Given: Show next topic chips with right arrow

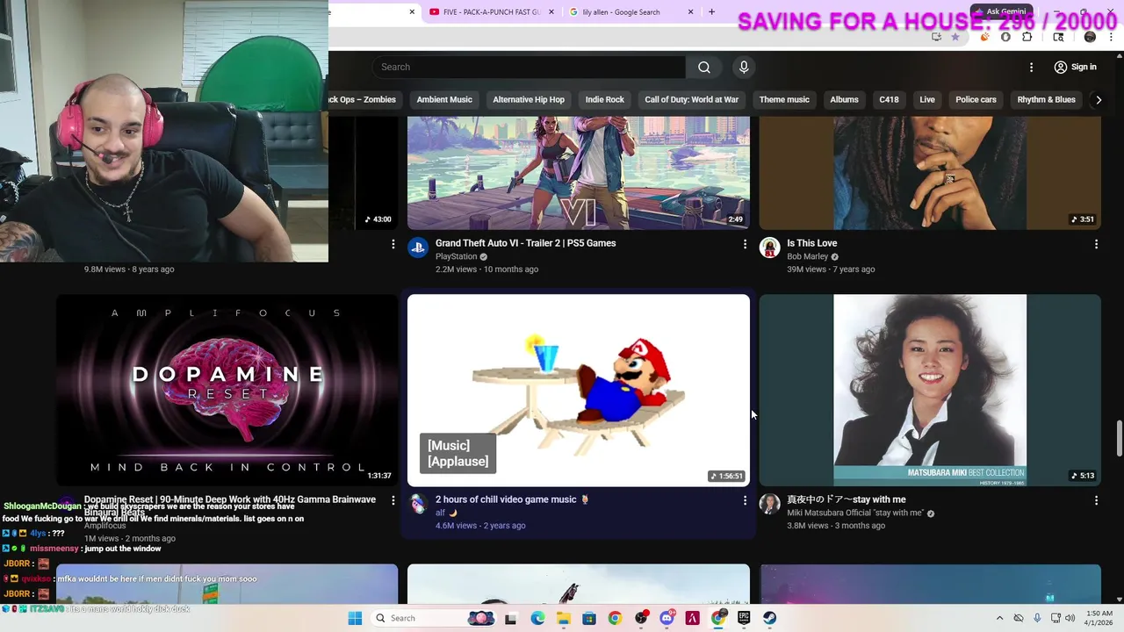Looking at the screenshot, I should tap(1098, 99).
